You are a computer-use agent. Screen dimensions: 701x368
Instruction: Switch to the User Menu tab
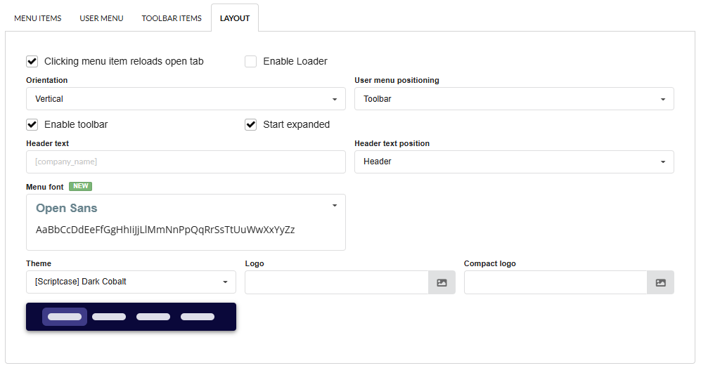pyautogui.click(x=101, y=18)
